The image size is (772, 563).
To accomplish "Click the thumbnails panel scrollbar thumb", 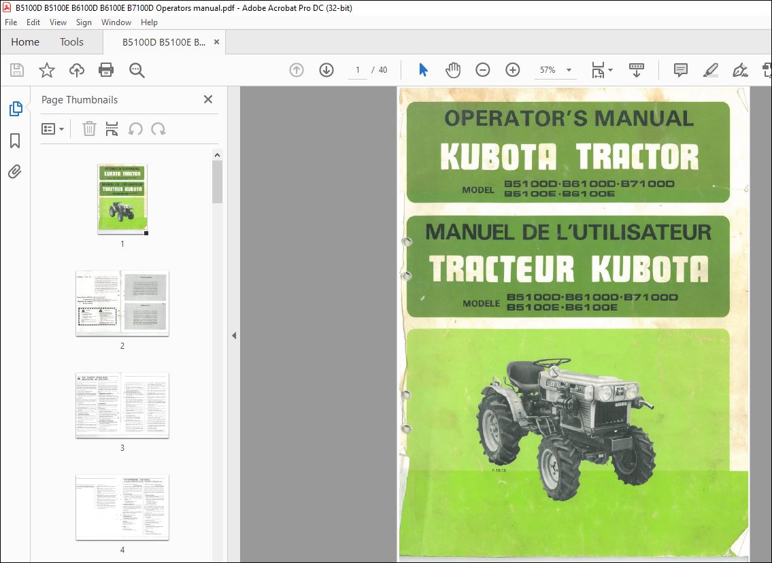I will (217, 182).
